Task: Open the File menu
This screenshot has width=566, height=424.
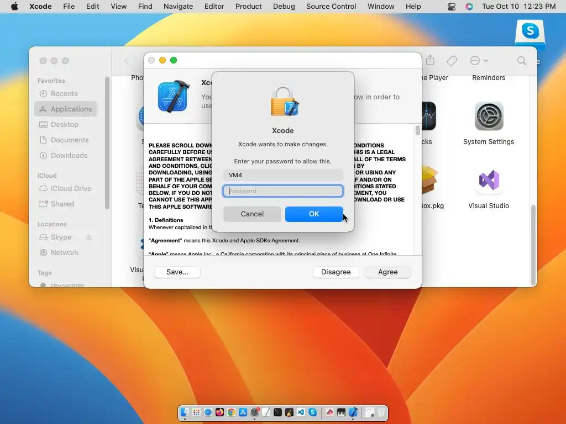Action: [69, 7]
